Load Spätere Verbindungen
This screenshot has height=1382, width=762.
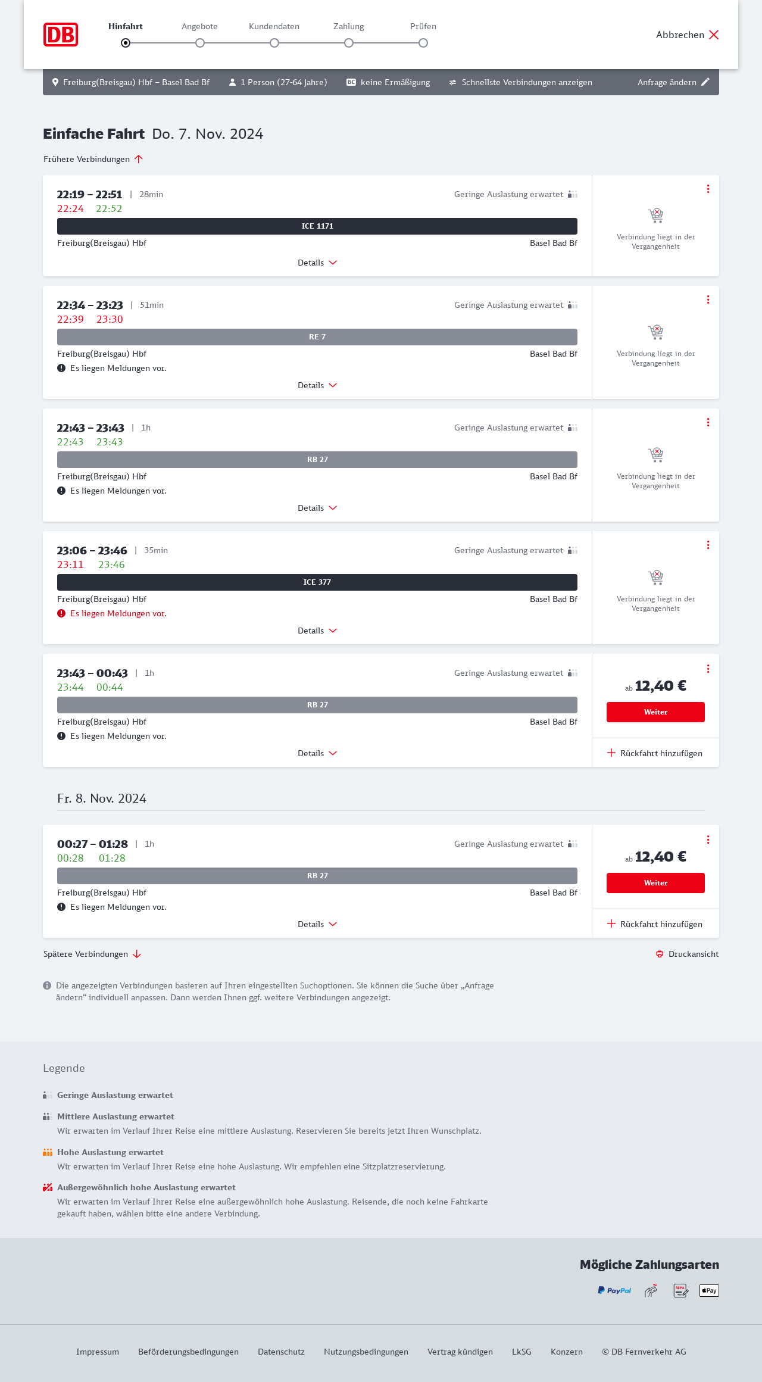tap(92, 954)
